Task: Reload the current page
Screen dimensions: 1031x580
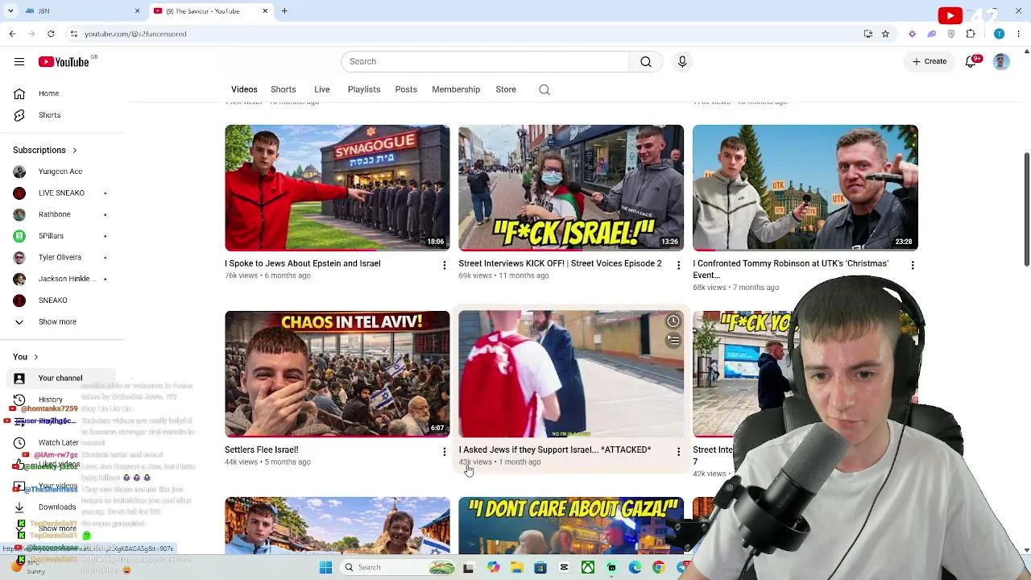Action: pyautogui.click(x=51, y=34)
